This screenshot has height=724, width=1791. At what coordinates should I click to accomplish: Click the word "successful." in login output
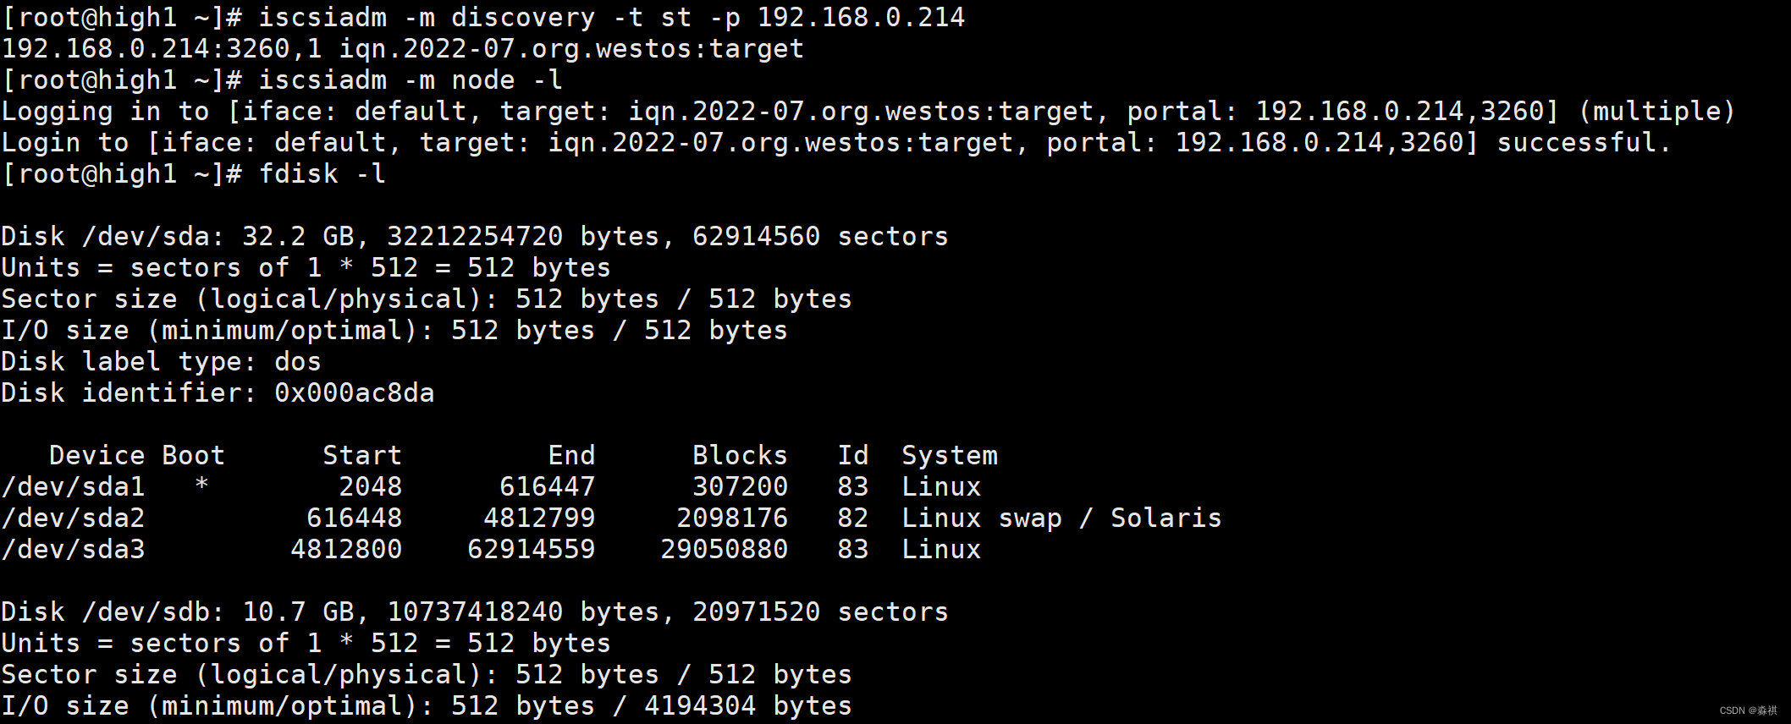click(x=1584, y=143)
